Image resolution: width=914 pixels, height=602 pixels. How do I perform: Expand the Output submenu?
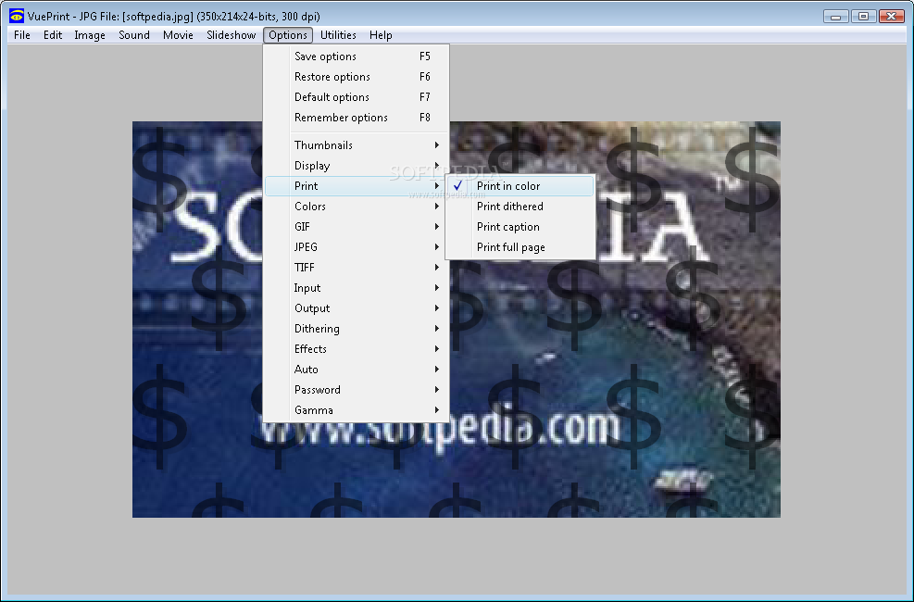point(357,308)
